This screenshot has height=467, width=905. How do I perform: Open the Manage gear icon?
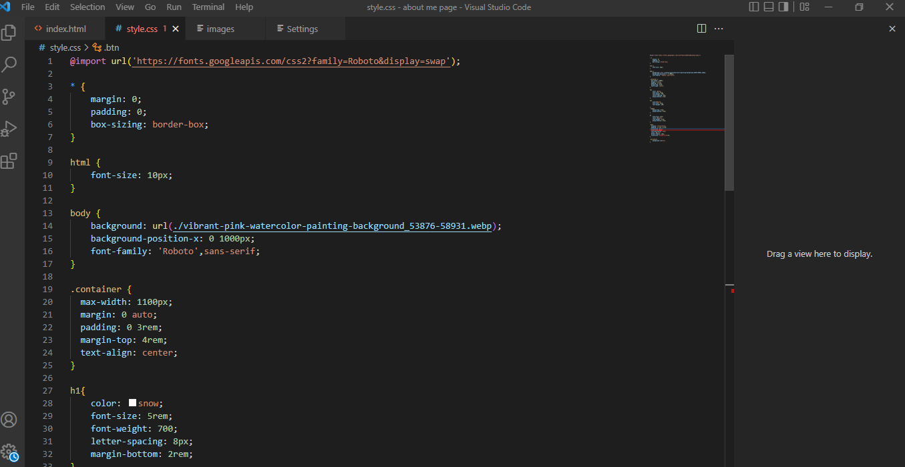point(9,450)
